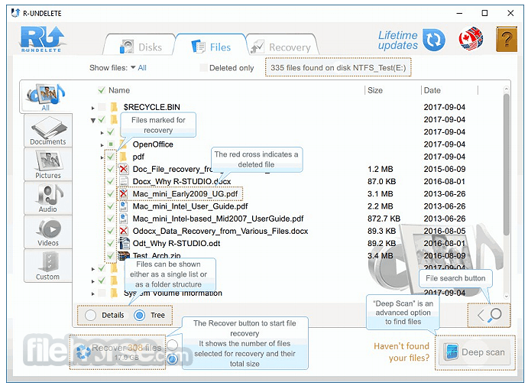Click red-cross icon of Mac_mini_Early2009_UG.pdf

coord(124,193)
